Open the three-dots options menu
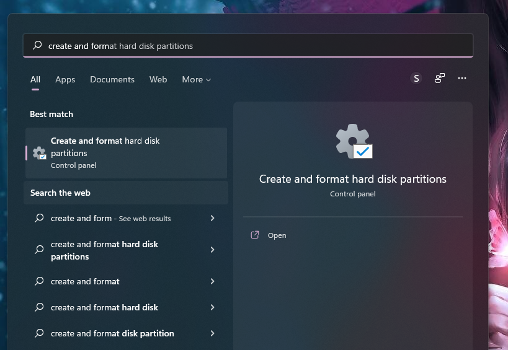The image size is (508, 350). [x=462, y=78]
